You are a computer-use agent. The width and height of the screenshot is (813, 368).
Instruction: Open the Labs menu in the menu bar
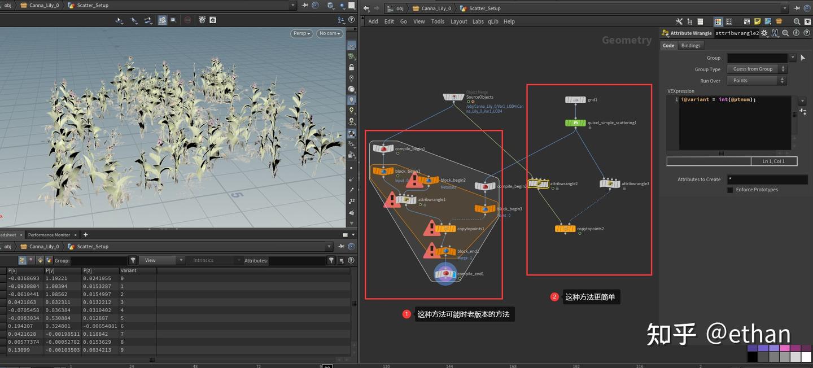[x=478, y=21]
